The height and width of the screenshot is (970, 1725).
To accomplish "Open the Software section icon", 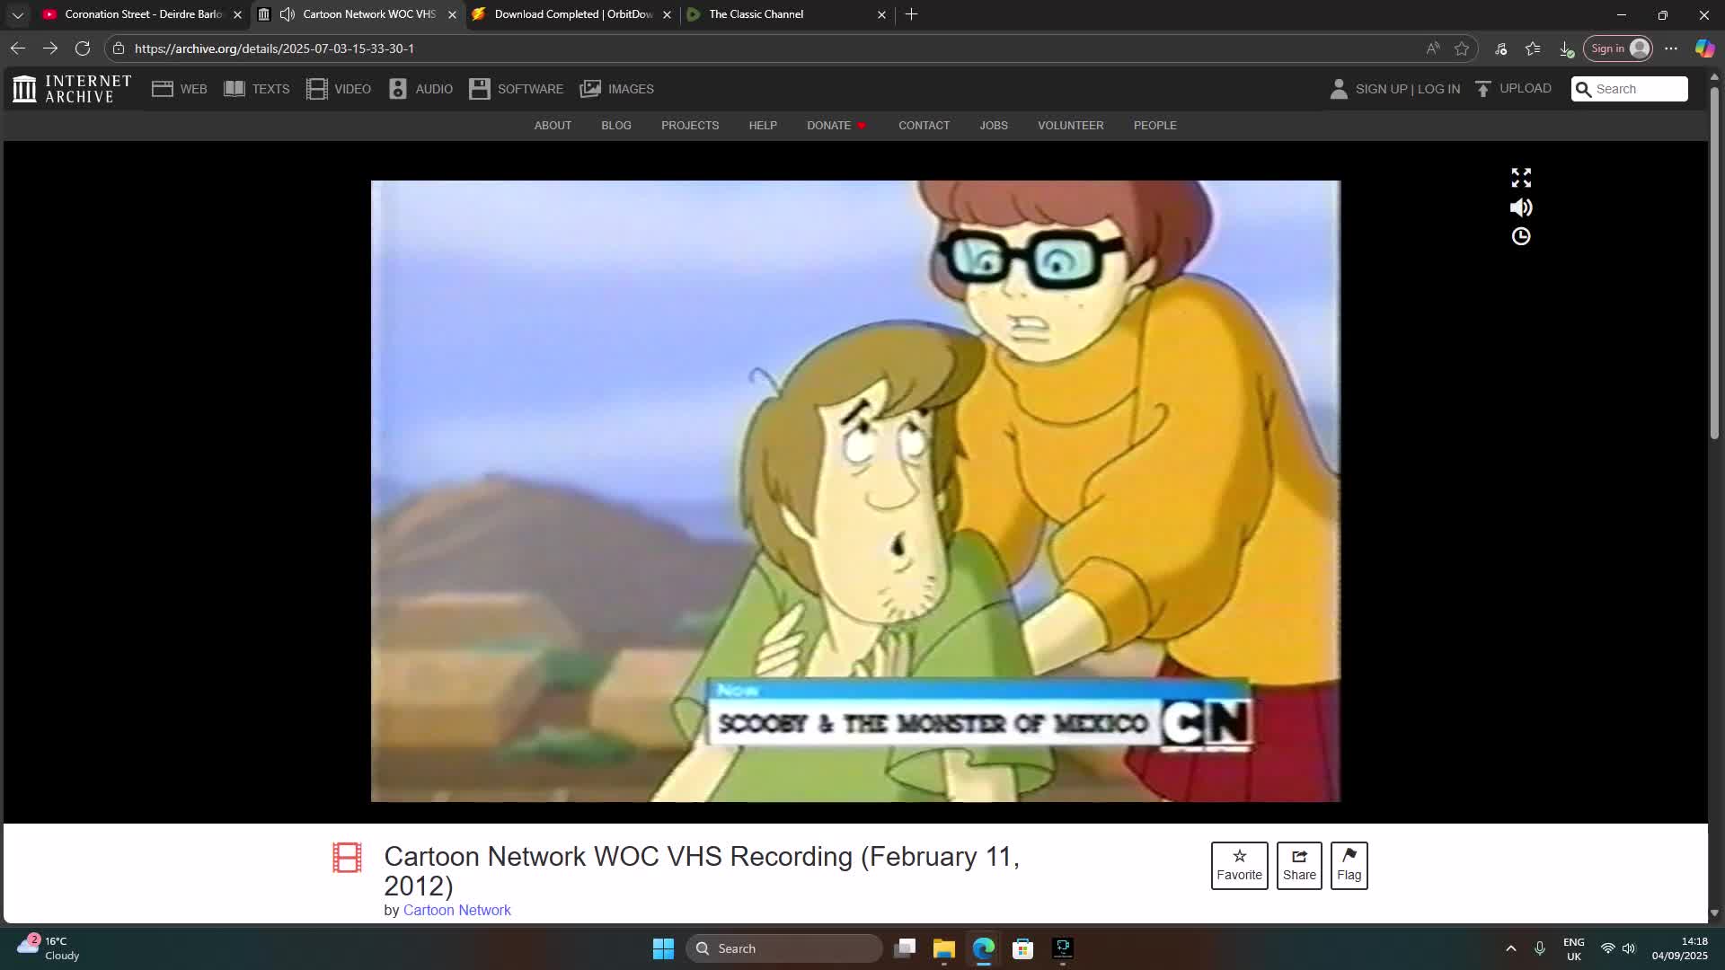I will coord(481,88).
